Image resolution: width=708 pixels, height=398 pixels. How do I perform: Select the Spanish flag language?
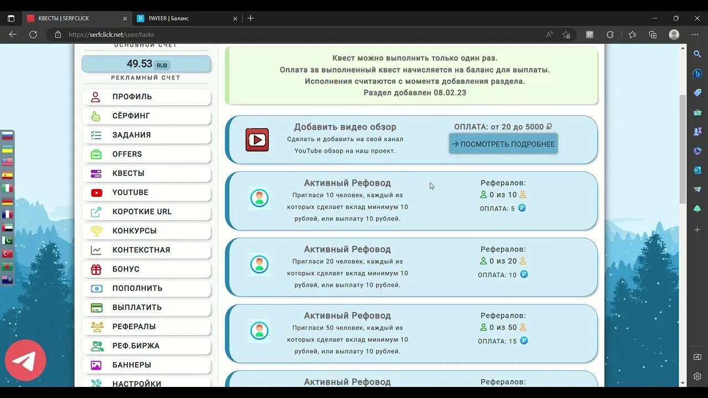tap(7, 175)
